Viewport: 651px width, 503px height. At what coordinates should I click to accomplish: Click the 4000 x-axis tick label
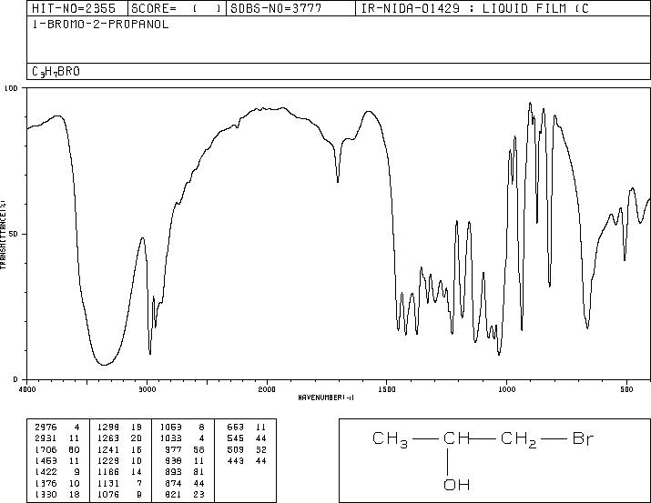tap(27, 389)
